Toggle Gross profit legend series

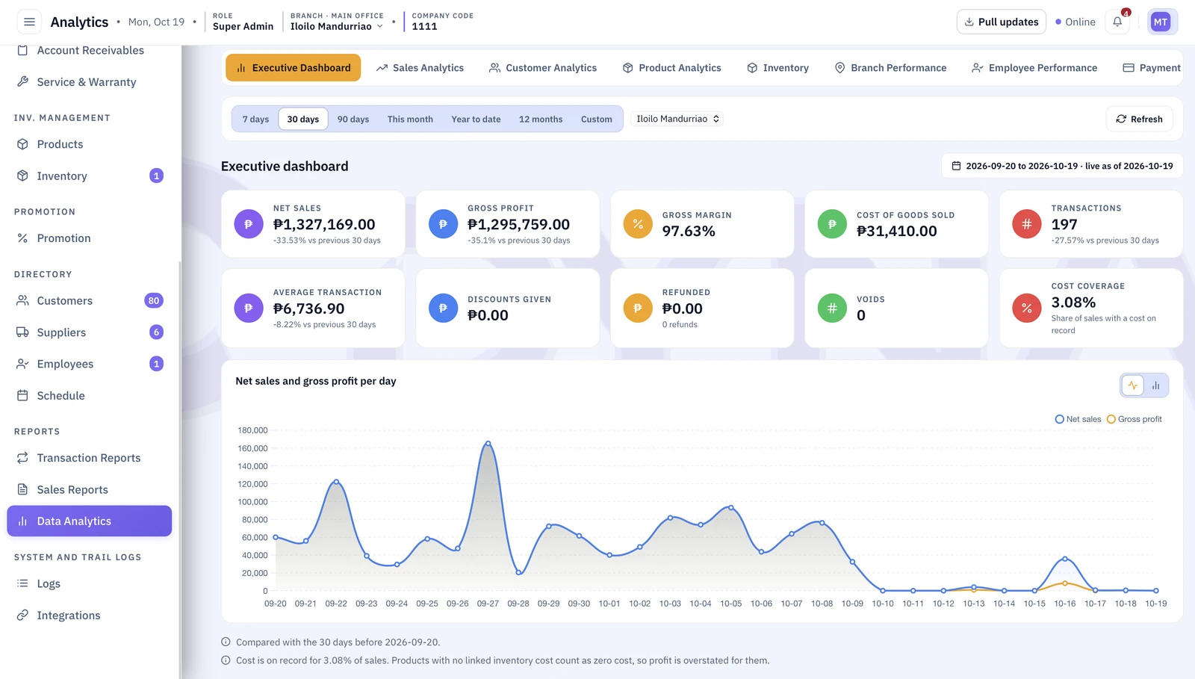[1134, 419]
